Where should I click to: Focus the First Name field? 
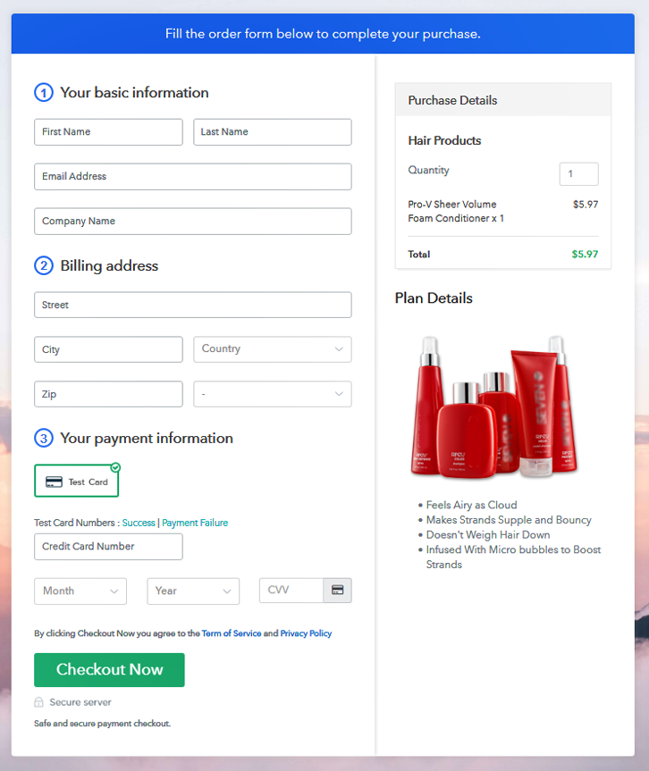click(108, 132)
